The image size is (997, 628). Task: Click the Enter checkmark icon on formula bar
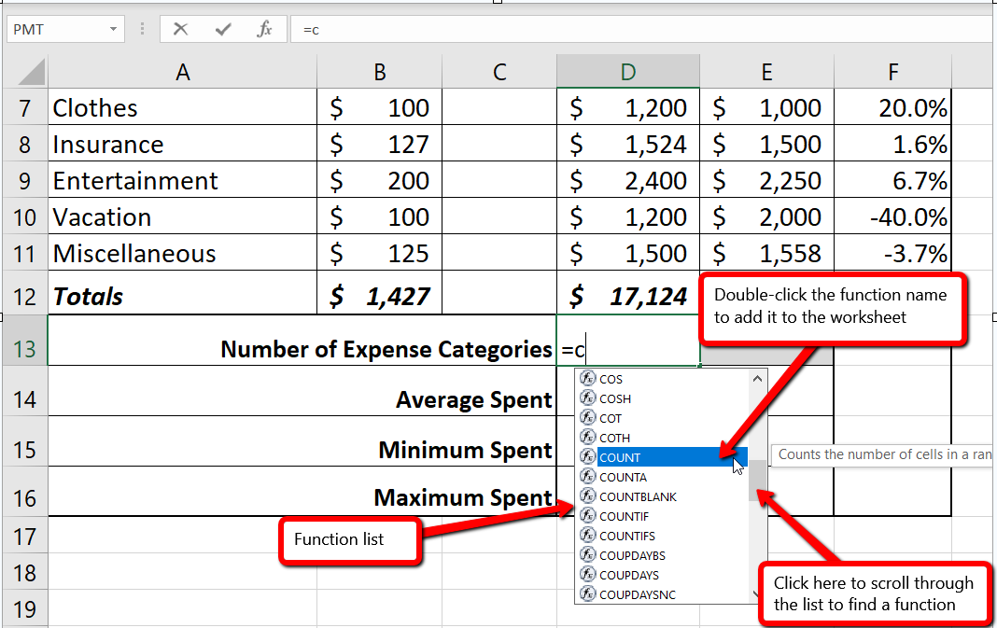click(223, 28)
